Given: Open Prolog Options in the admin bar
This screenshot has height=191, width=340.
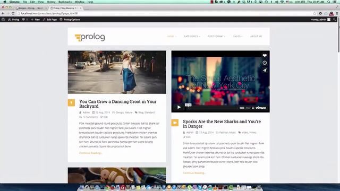Looking at the screenshot, I should point(70,20).
